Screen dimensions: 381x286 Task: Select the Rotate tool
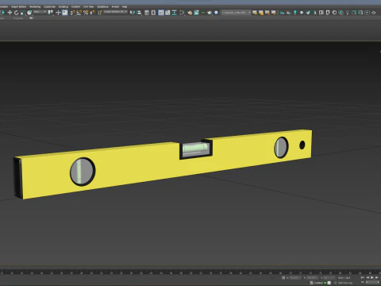tap(16, 13)
